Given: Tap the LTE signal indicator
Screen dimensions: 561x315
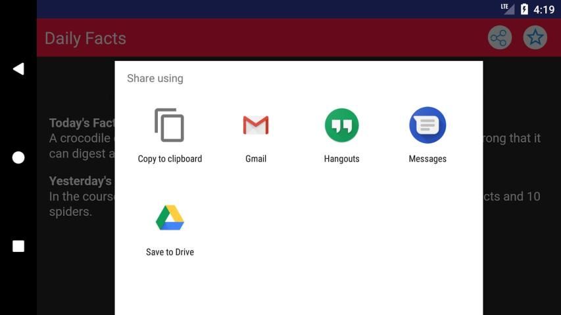Looking at the screenshot, I should coord(508,9).
